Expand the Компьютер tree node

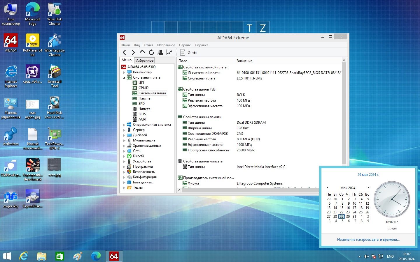[124, 72]
